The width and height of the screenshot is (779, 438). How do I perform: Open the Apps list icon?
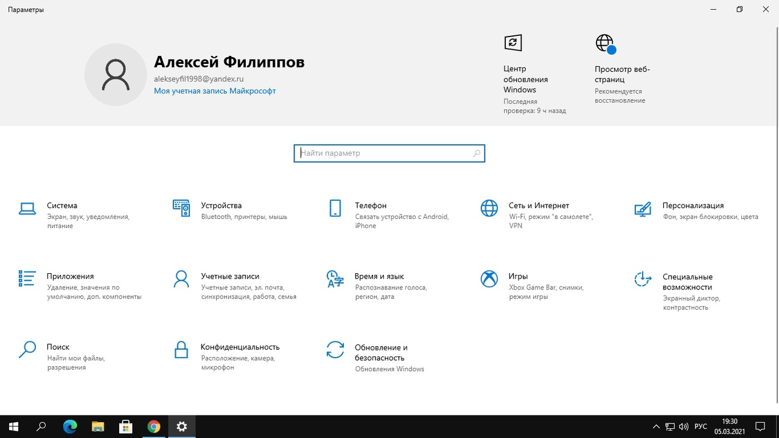pos(27,279)
